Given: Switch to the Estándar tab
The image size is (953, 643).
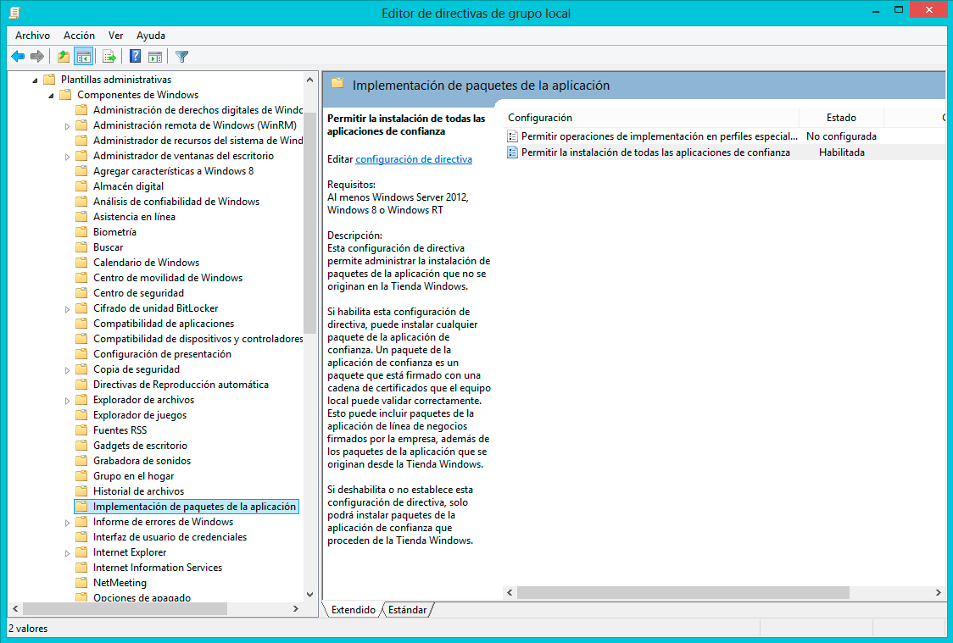Looking at the screenshot, I should pyautogui.click(x=407, y=610).
